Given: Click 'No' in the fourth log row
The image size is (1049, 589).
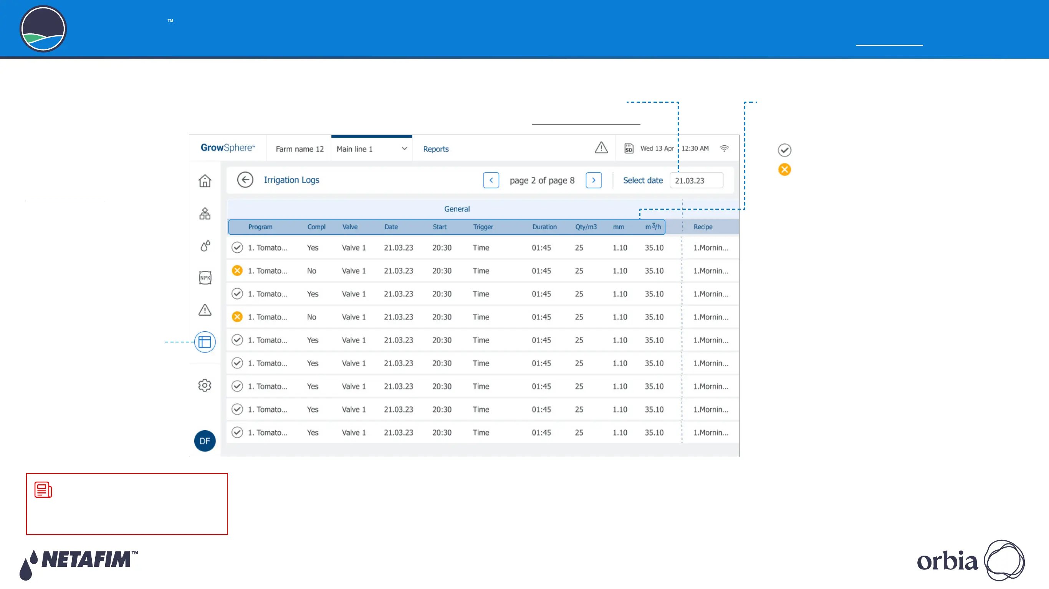Looking at the screenshot, I should tap(311, 317).
